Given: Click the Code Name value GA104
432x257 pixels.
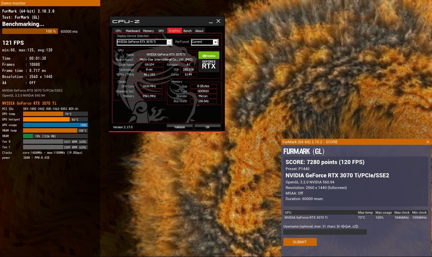Looking at the screenshot, I should tap(149, 65).
